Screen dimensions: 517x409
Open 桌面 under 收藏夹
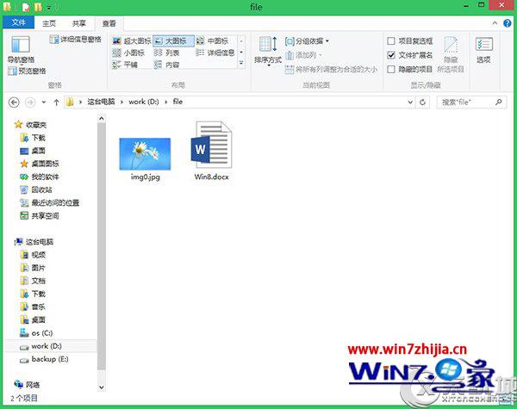coord(33,151)
